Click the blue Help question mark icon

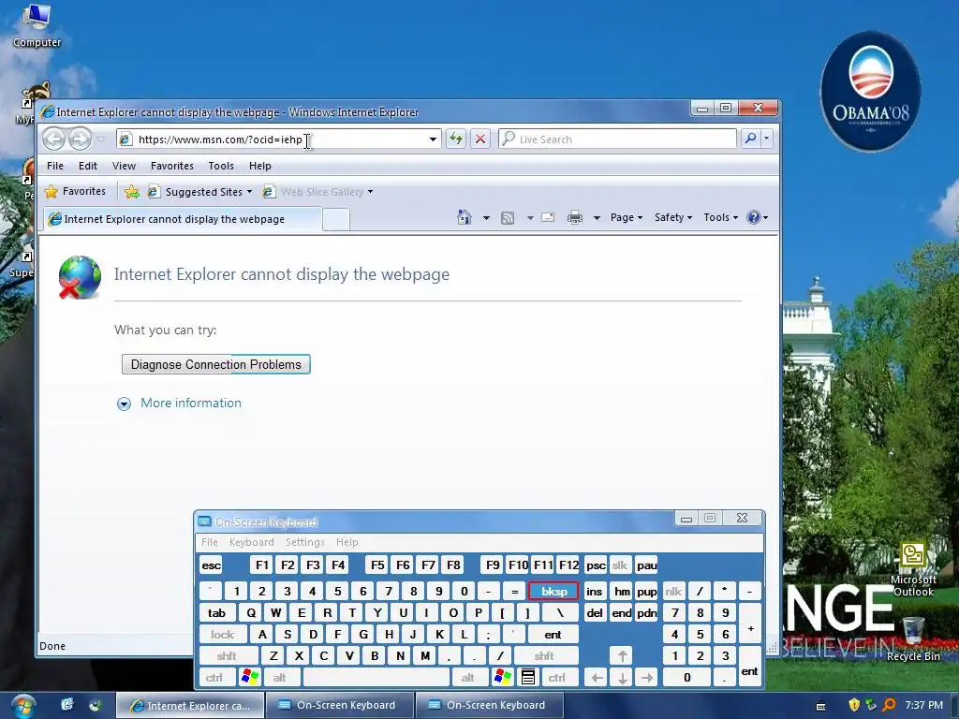coord(754,217)
